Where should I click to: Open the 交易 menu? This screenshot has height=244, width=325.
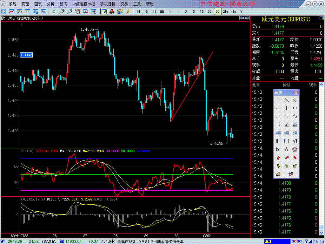click(124, 4)
